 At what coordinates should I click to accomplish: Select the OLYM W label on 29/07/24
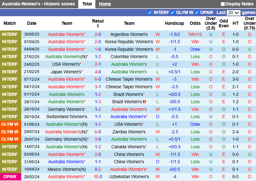coord(10,132)
